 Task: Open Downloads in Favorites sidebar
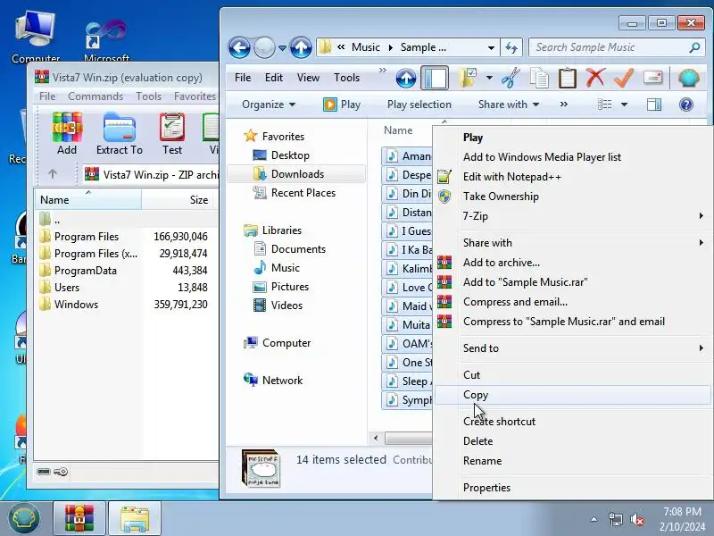(x=296, y=174)
